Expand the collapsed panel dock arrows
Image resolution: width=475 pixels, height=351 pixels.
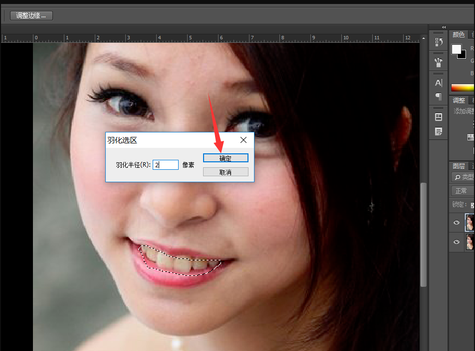[444, 27]
